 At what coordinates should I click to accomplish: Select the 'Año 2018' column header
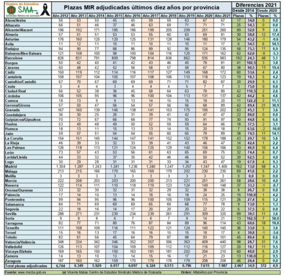click(x=168, y=16)
